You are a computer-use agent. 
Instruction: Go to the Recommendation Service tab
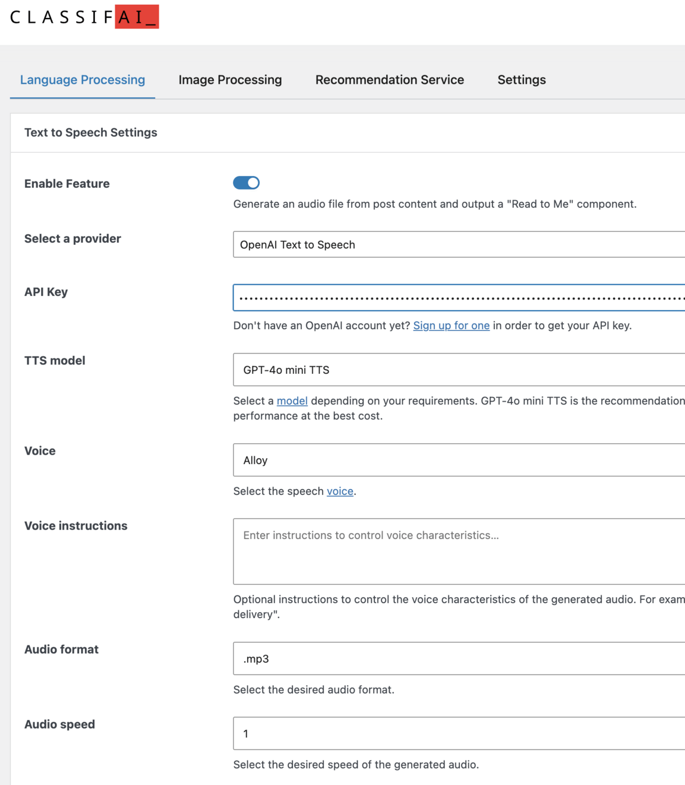(x=390, y=80)
